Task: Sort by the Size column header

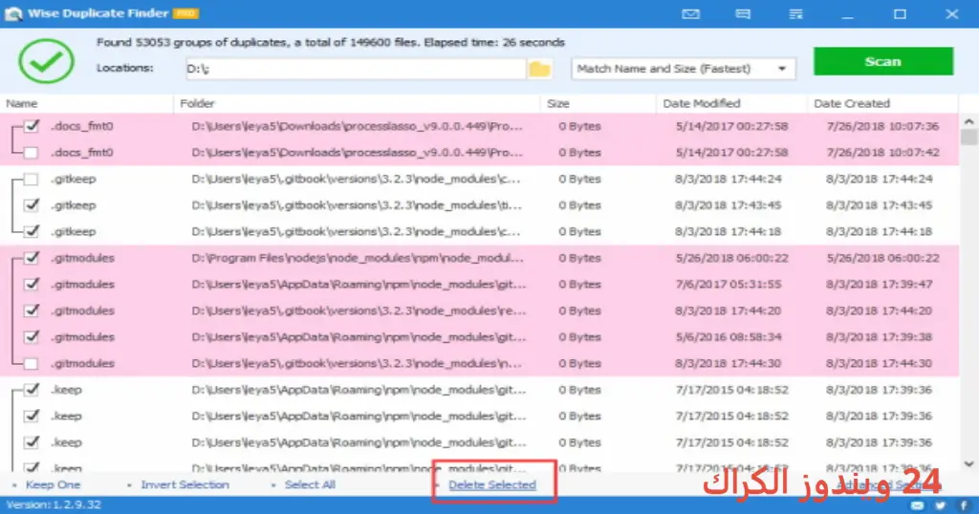Action: 558,103
